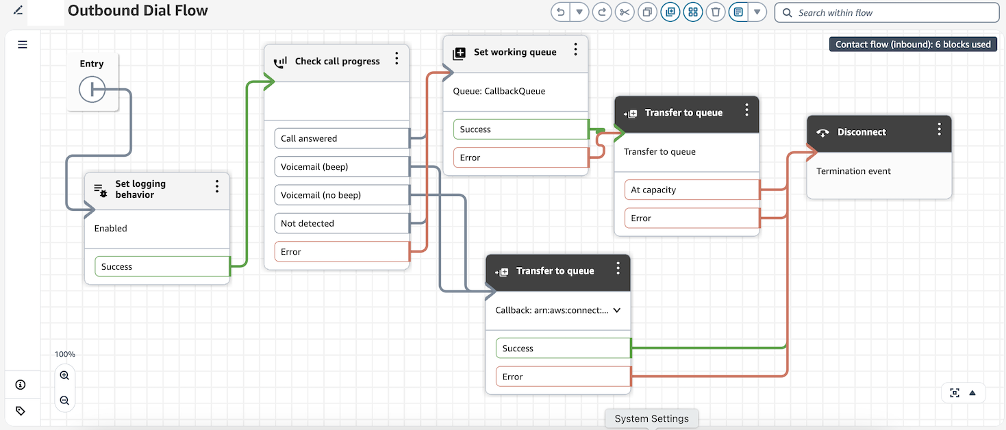Click the System Settings button

[651, 418]
